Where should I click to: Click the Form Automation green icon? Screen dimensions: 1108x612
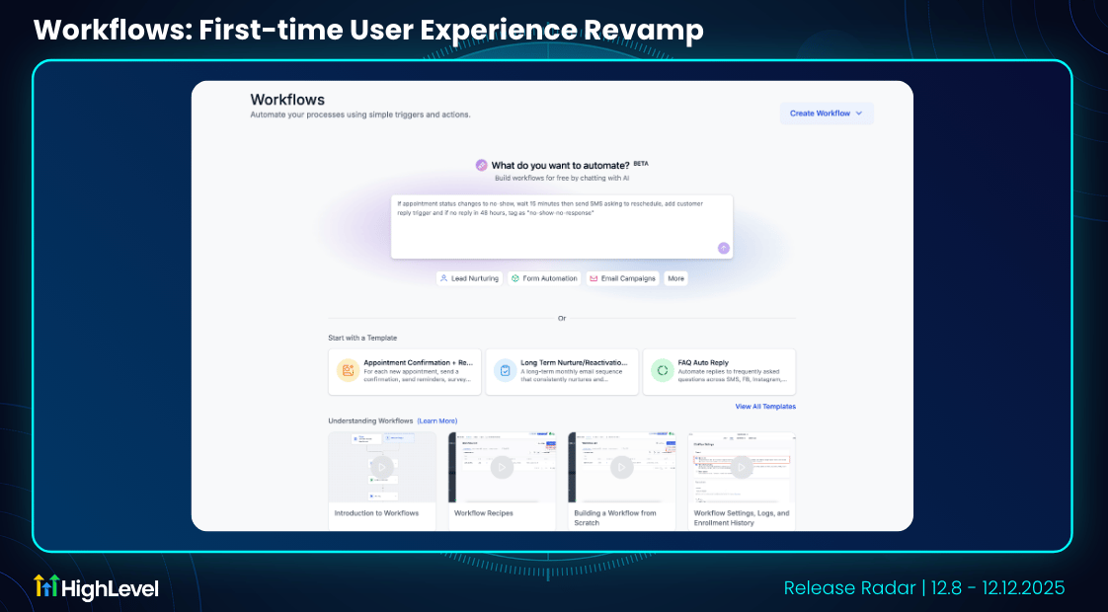click(515, 278)
